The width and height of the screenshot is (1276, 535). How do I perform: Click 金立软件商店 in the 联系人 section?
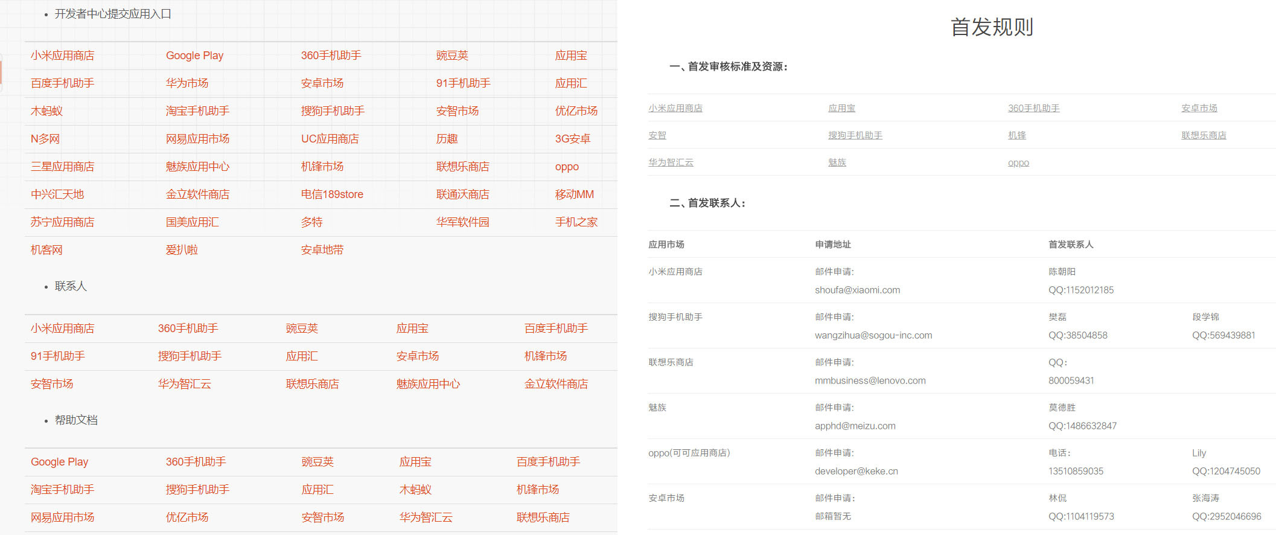pos(556,384)
